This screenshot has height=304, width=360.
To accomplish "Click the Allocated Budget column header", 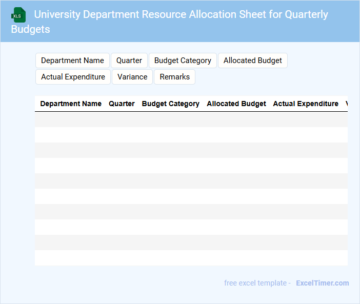I will 236,104.
